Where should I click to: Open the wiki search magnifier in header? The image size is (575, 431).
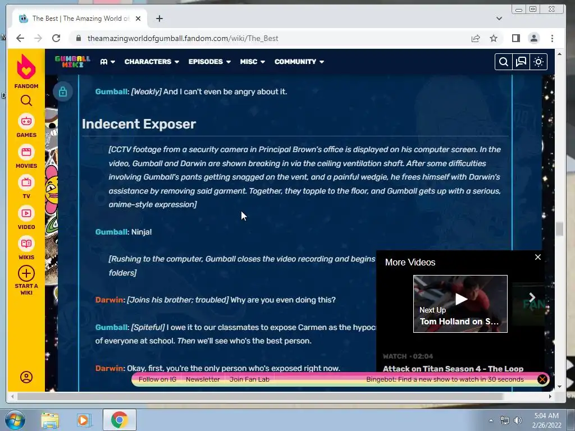[x=504, y=62]
